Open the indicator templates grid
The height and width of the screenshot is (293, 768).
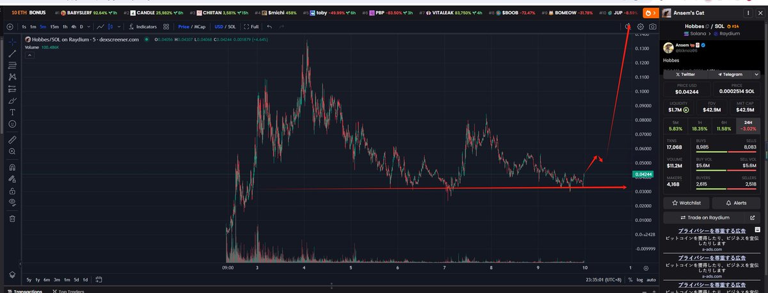(166, 27)
